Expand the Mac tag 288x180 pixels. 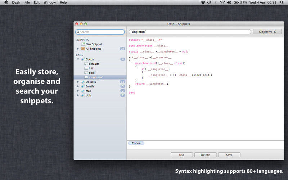pyautogui.click(x=78, y=91)
